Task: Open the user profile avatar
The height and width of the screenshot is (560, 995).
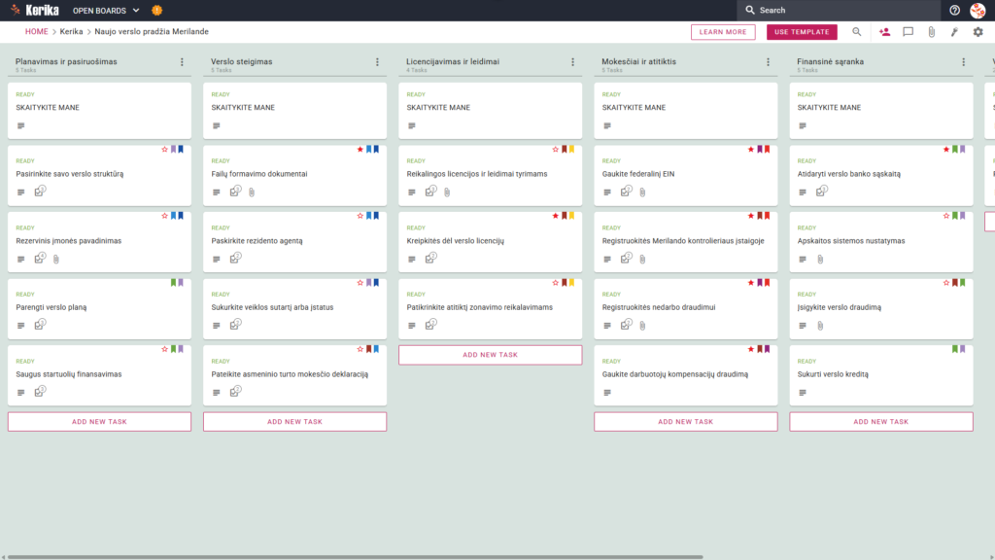Action: pos(978,10)
